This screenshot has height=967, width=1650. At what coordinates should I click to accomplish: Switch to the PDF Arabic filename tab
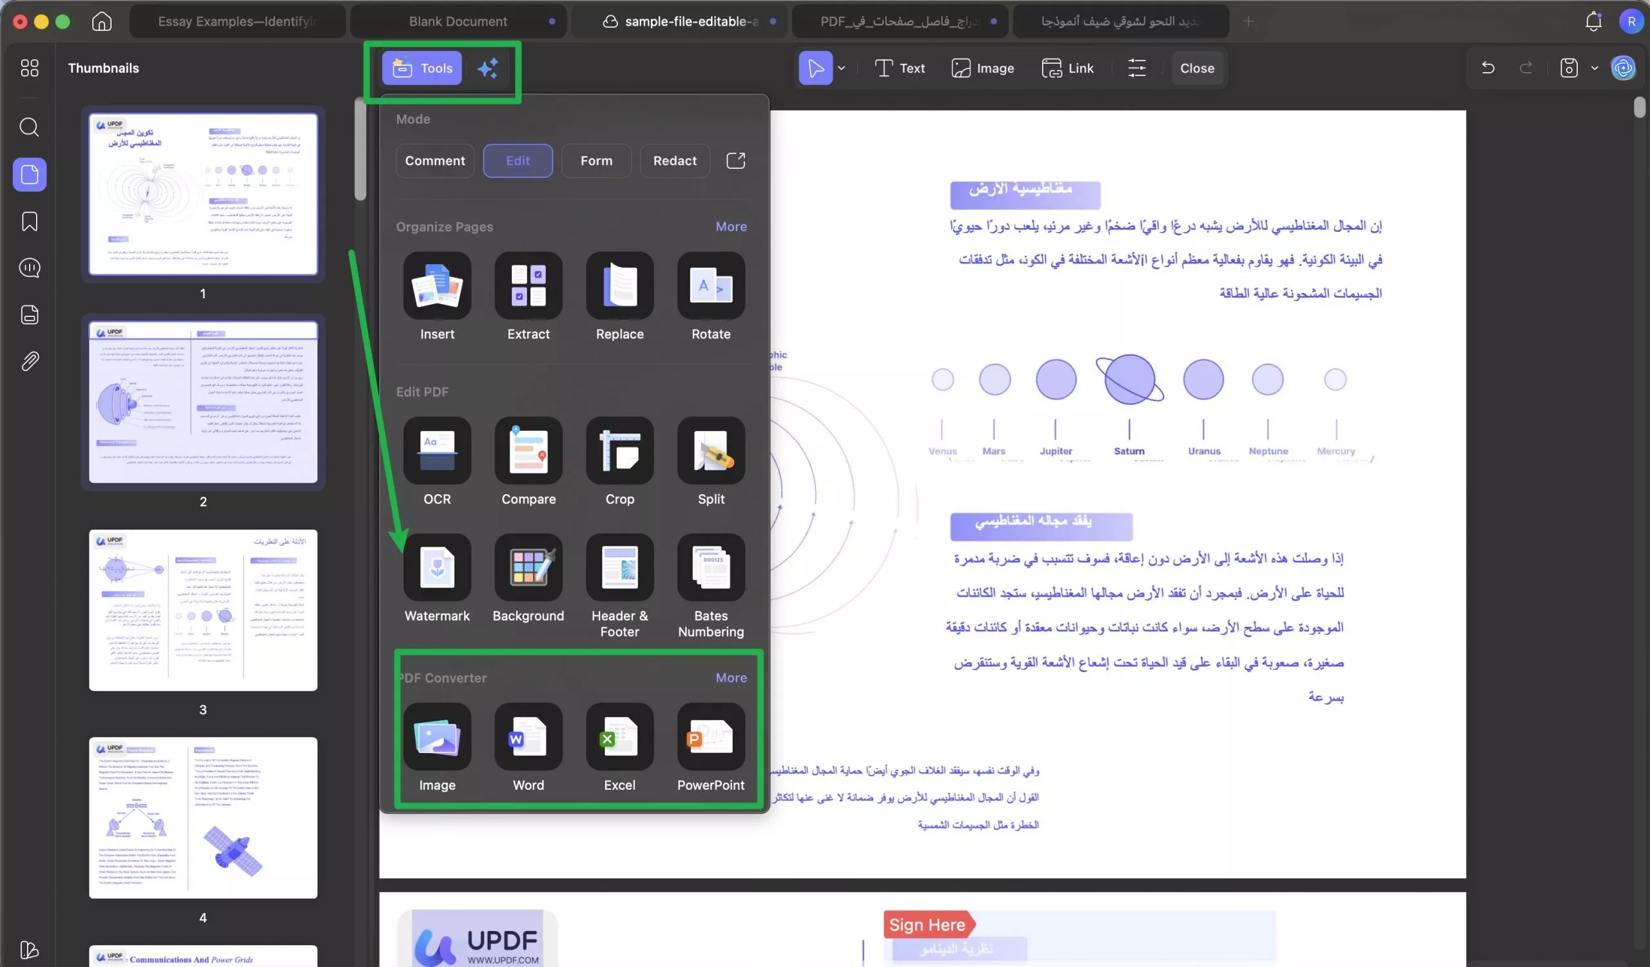(x=900, y=22)
